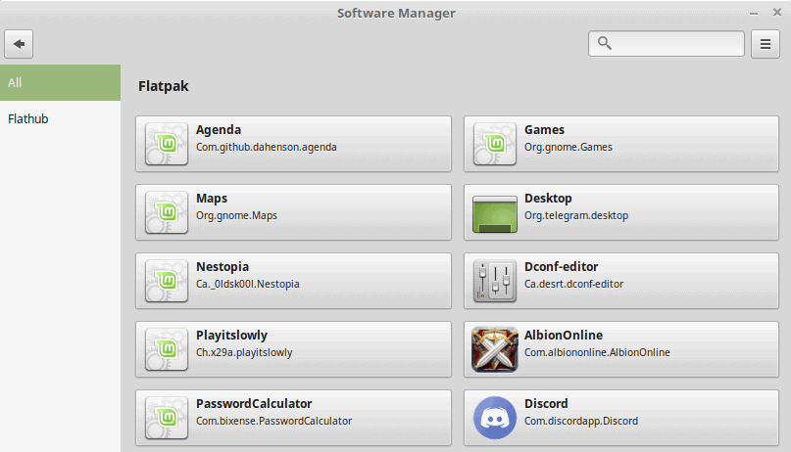
Task: Click the Dconf-editor sliders icon
Action: [494, 281]
